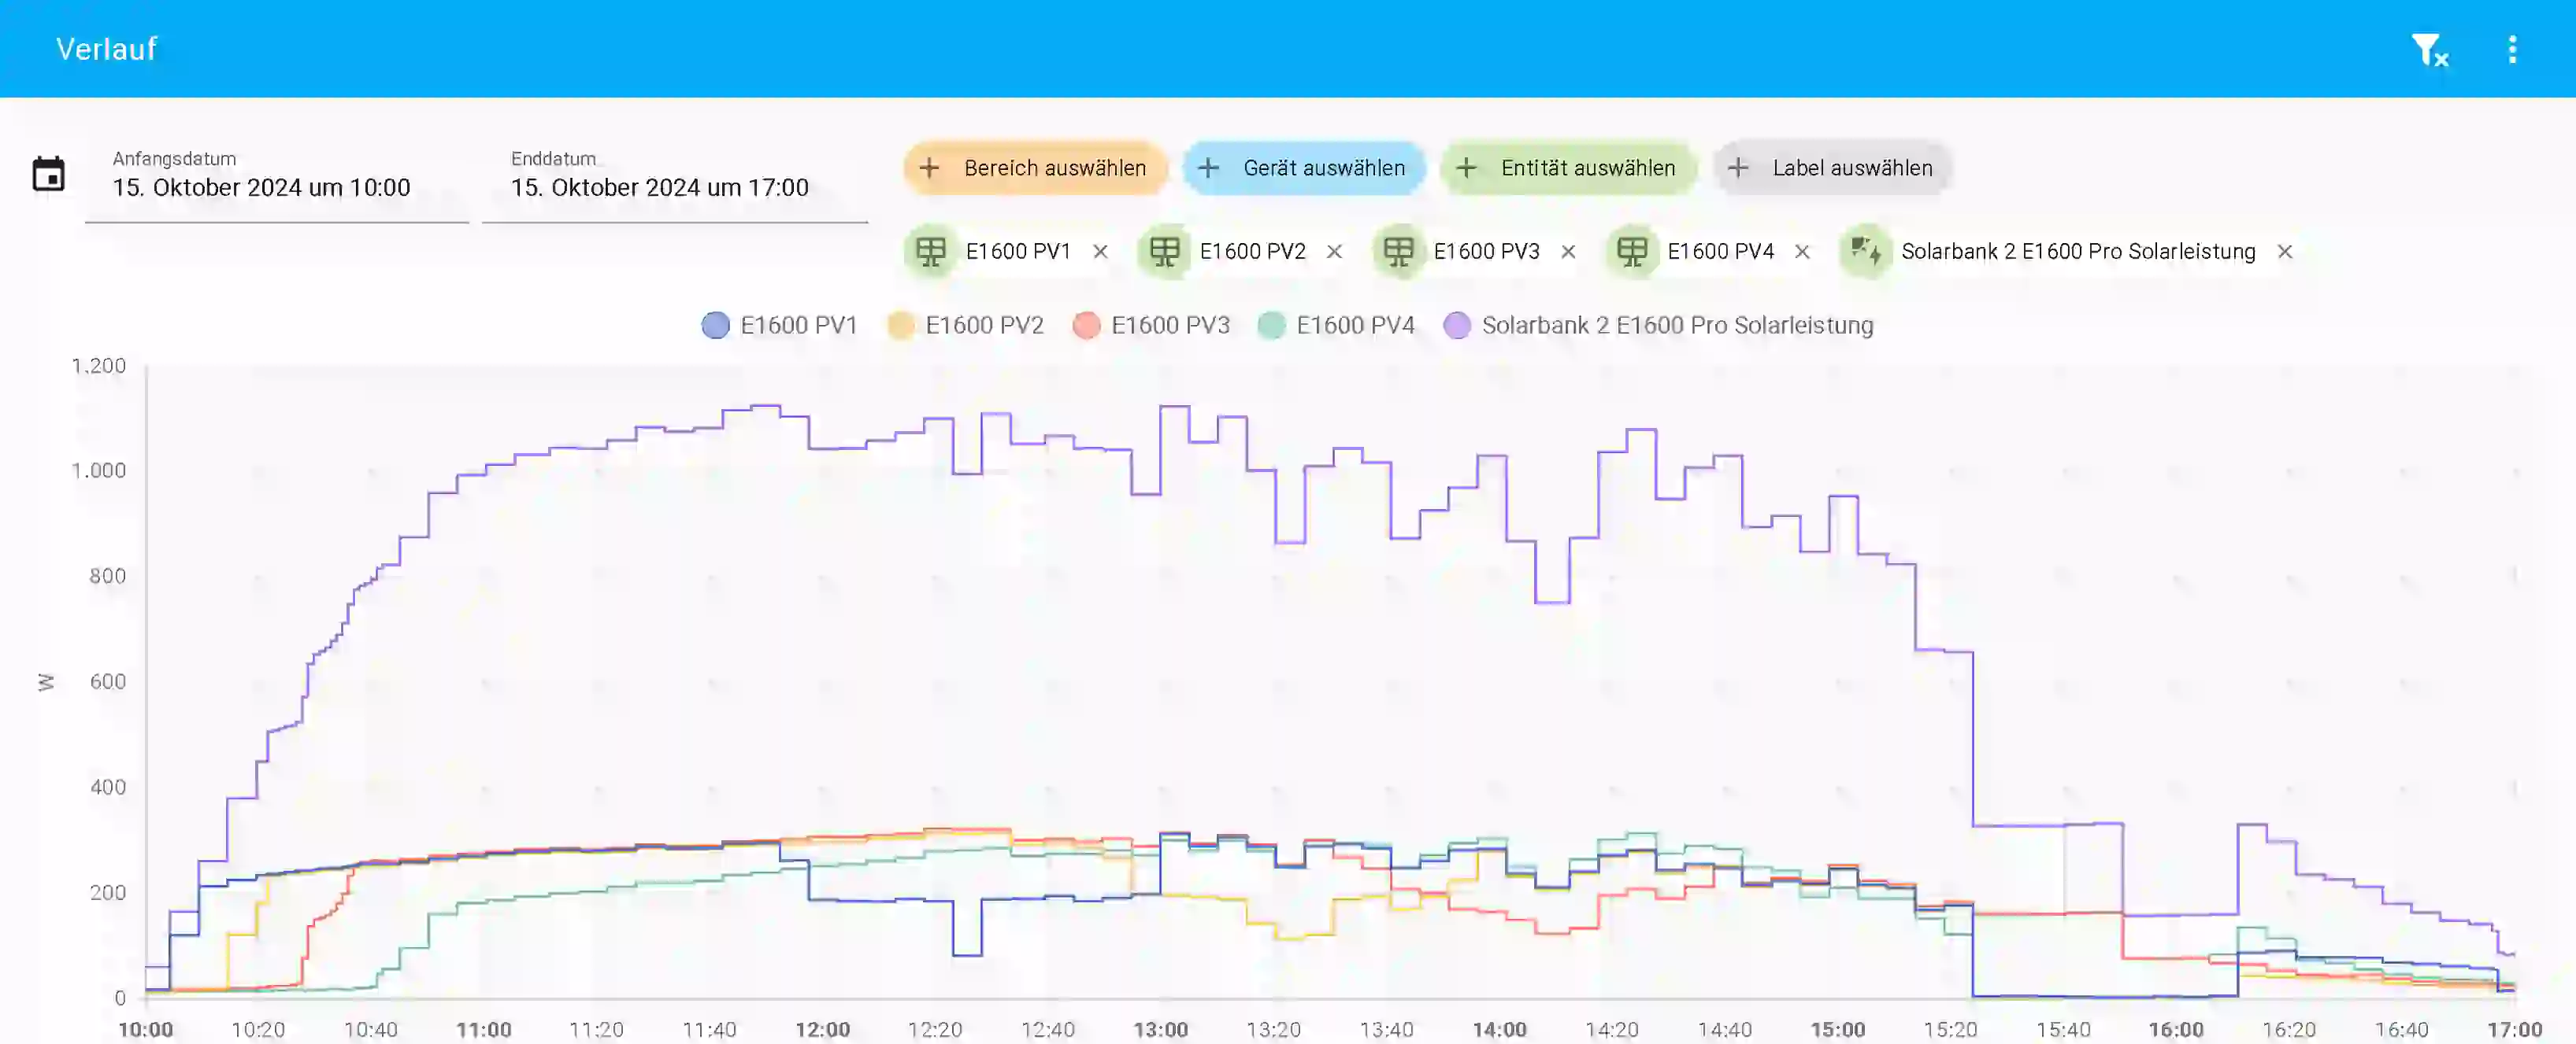This screenshot has height=1044, width=2576.
Task: Click plus icon on Gerät auswählen
Action: pyautogui.click(x=1208, y=168)
